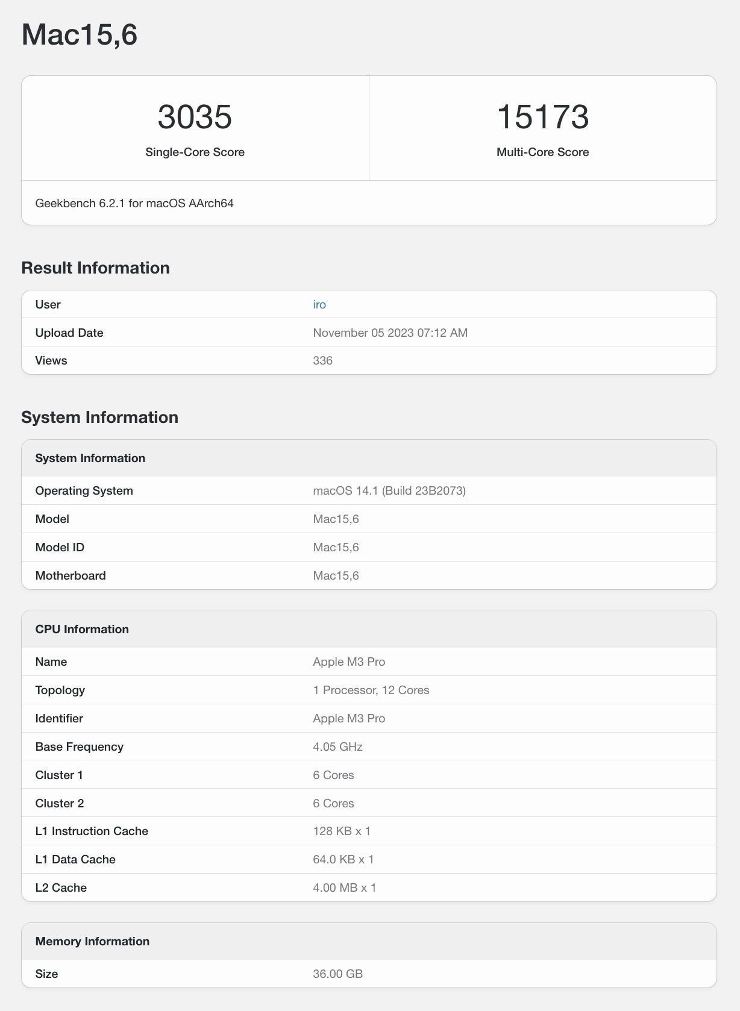Click the Multi-Core Score label

(542, 152)
